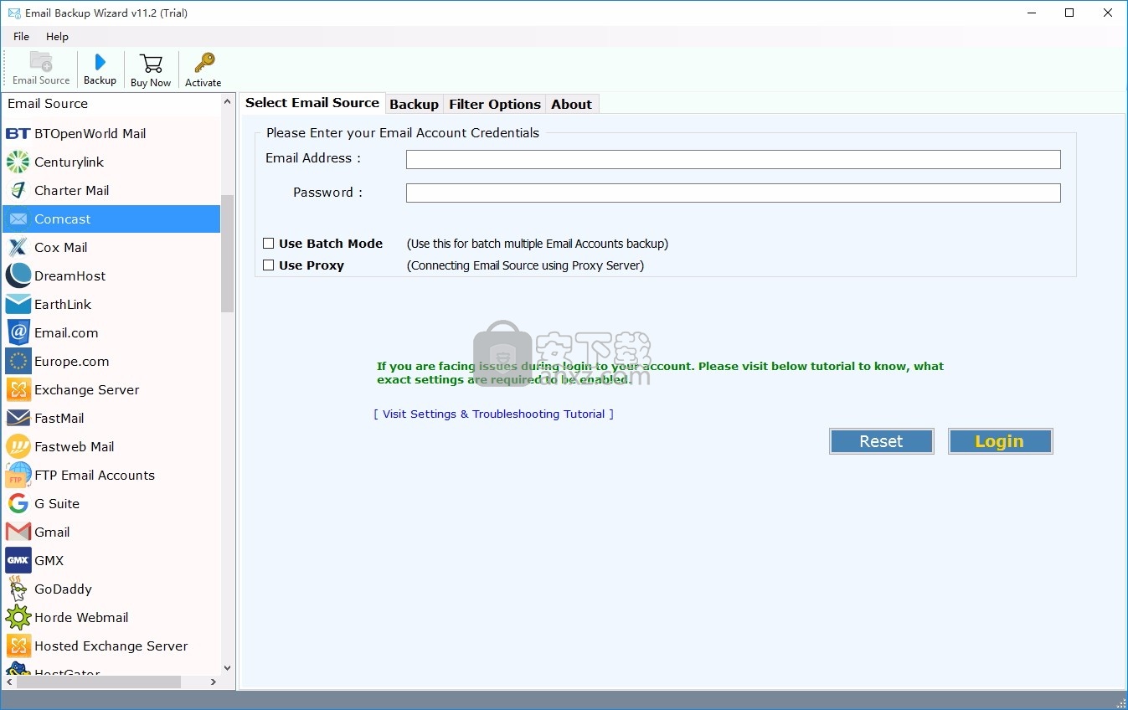
Task: Enable the Use Batch Mode checkbox
Action: 269,244
